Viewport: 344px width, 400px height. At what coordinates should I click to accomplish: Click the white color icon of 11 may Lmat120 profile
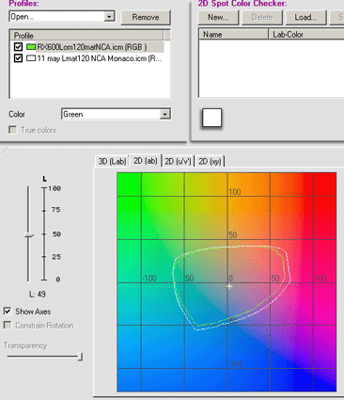tap(31, 58)
